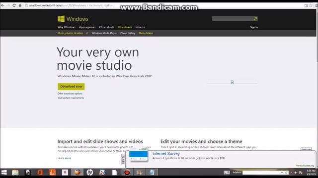Open the Microsoft Office taskbar icon

pos(40,173)
